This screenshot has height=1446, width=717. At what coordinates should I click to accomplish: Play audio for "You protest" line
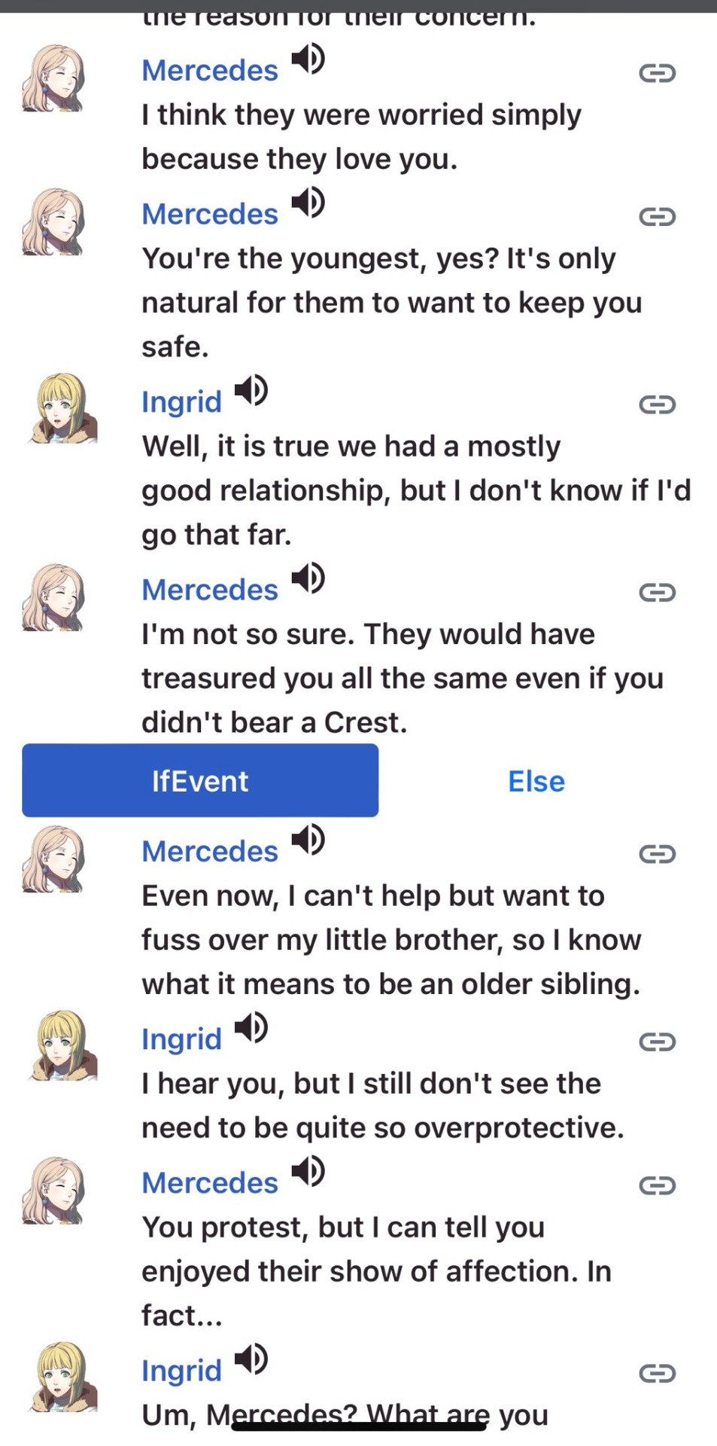pos(308,1171)
